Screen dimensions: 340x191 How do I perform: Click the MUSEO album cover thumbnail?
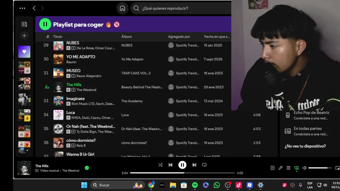coord(58,73)
